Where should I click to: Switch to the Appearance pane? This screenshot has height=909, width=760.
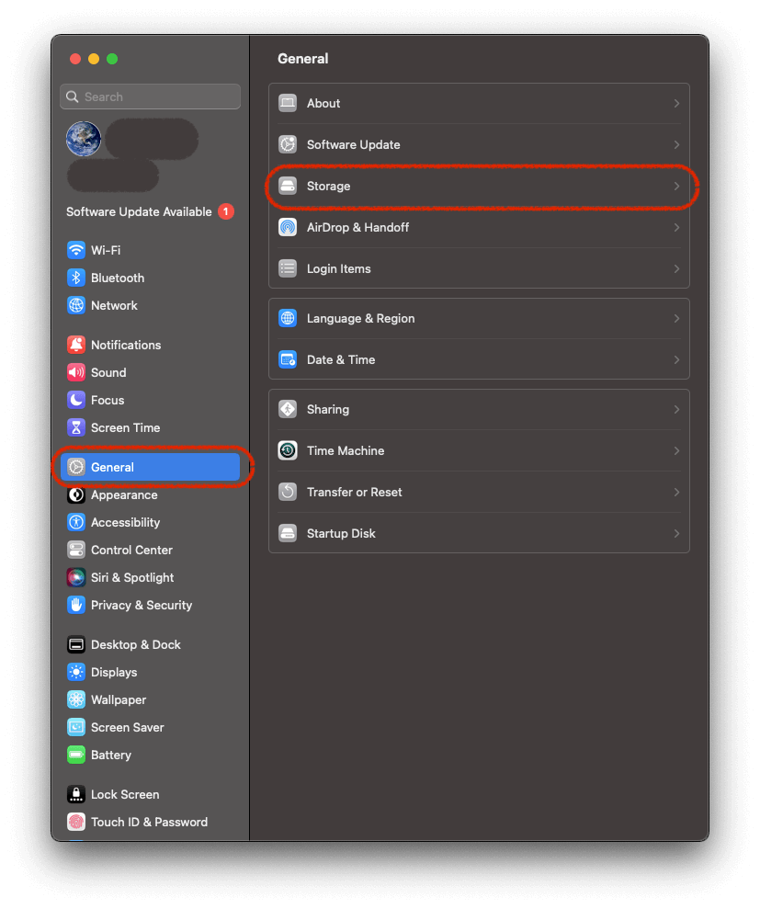click(x=124, y=494)
